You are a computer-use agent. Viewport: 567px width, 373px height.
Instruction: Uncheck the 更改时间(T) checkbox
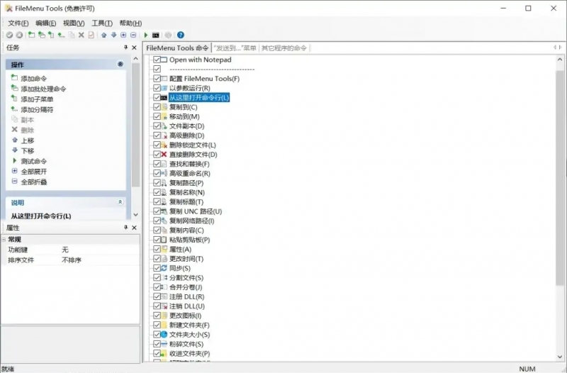(x=157, y=259)
